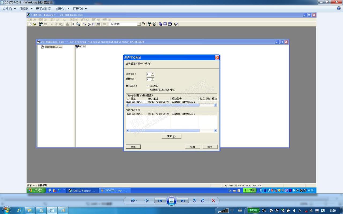The height and width of the screenshot is (214, 343).
Task: Click the 确定 OK button in dialog
Action: click(133, 147)
